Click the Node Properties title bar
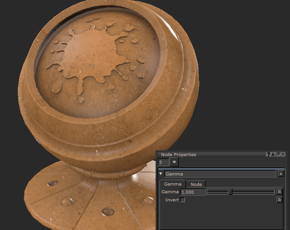290x230 pixels. pos(209,154)
